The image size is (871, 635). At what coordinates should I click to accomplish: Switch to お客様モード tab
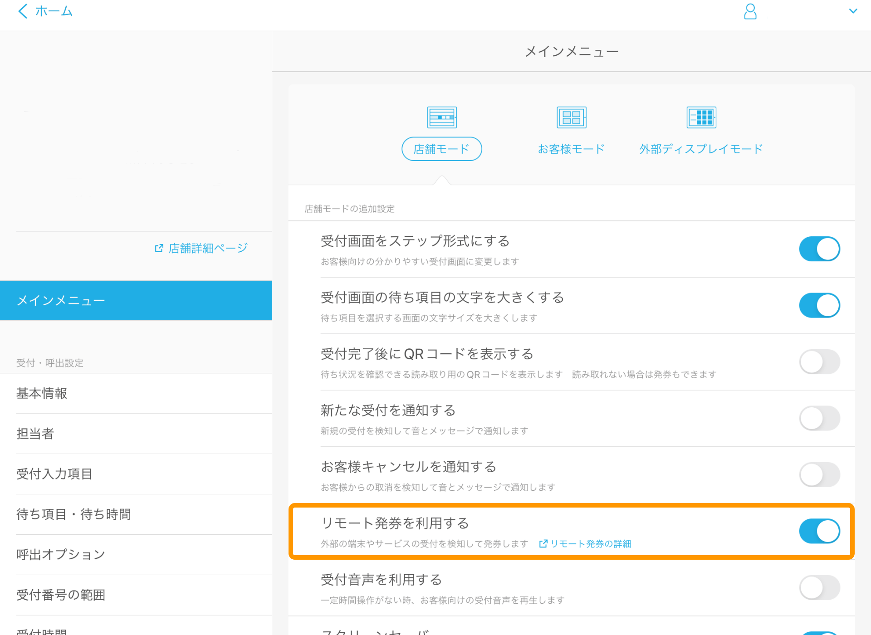point(572,149)
